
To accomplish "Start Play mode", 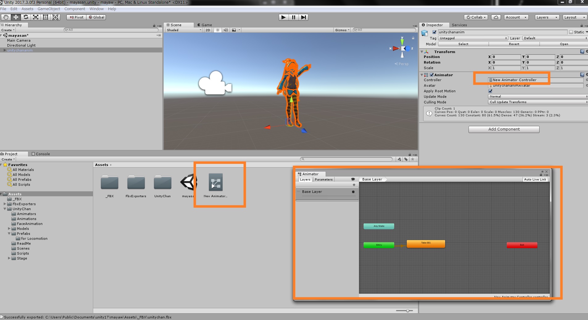I will [283, 17].
